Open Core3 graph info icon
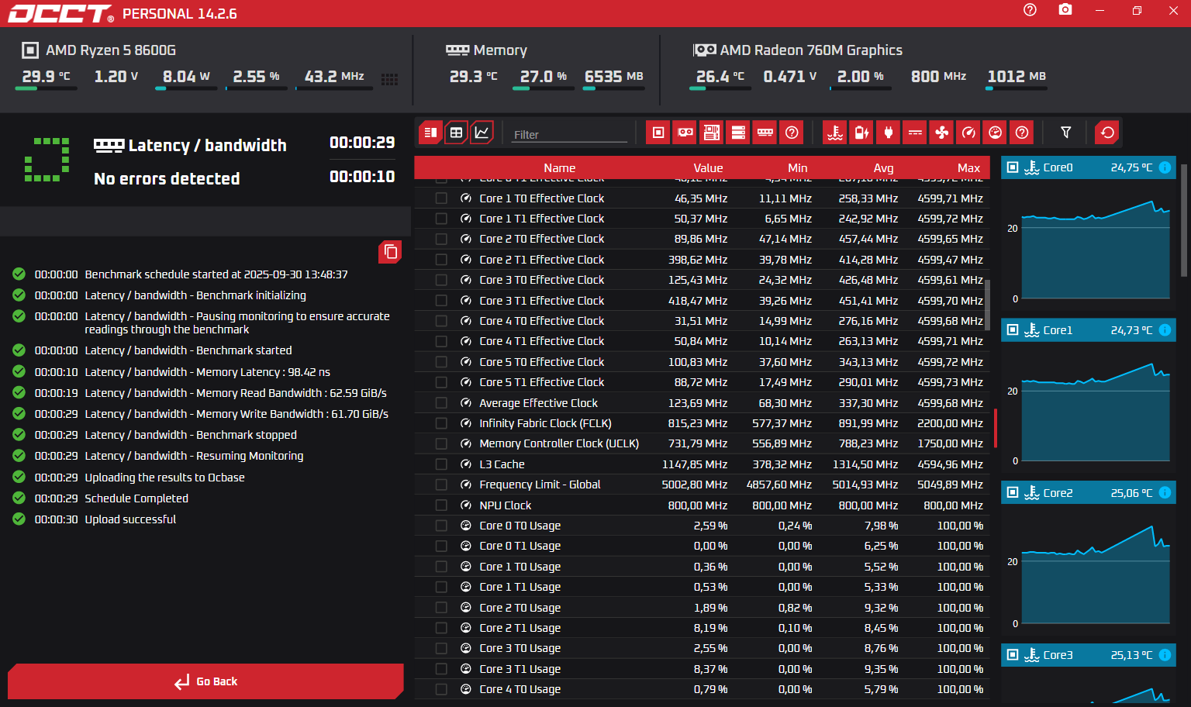Screen dimensions: 1191x707 [x=1165, y=655]
